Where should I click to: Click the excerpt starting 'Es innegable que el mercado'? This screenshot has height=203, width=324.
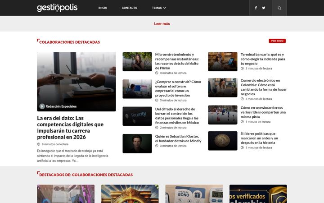coord(73,156)
